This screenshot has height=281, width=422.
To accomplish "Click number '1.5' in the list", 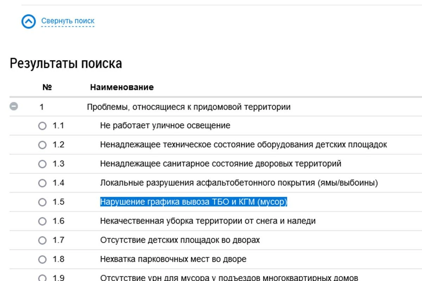I will [x=58, y=202].
